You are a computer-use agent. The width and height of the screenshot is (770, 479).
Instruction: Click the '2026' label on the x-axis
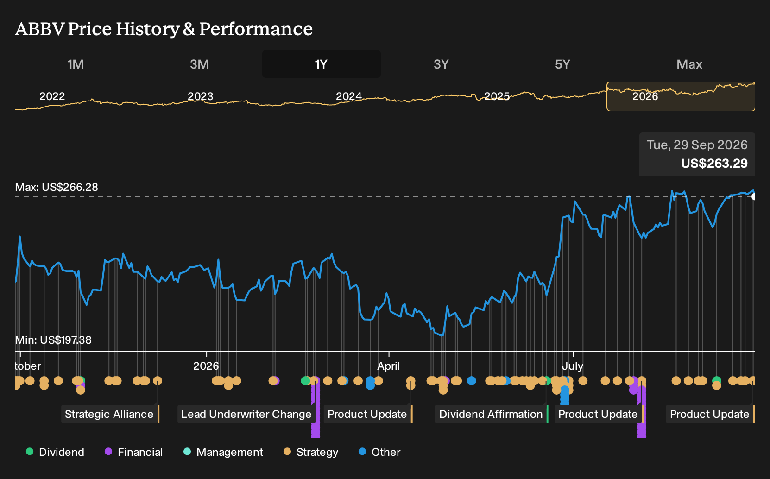[206, 366]
